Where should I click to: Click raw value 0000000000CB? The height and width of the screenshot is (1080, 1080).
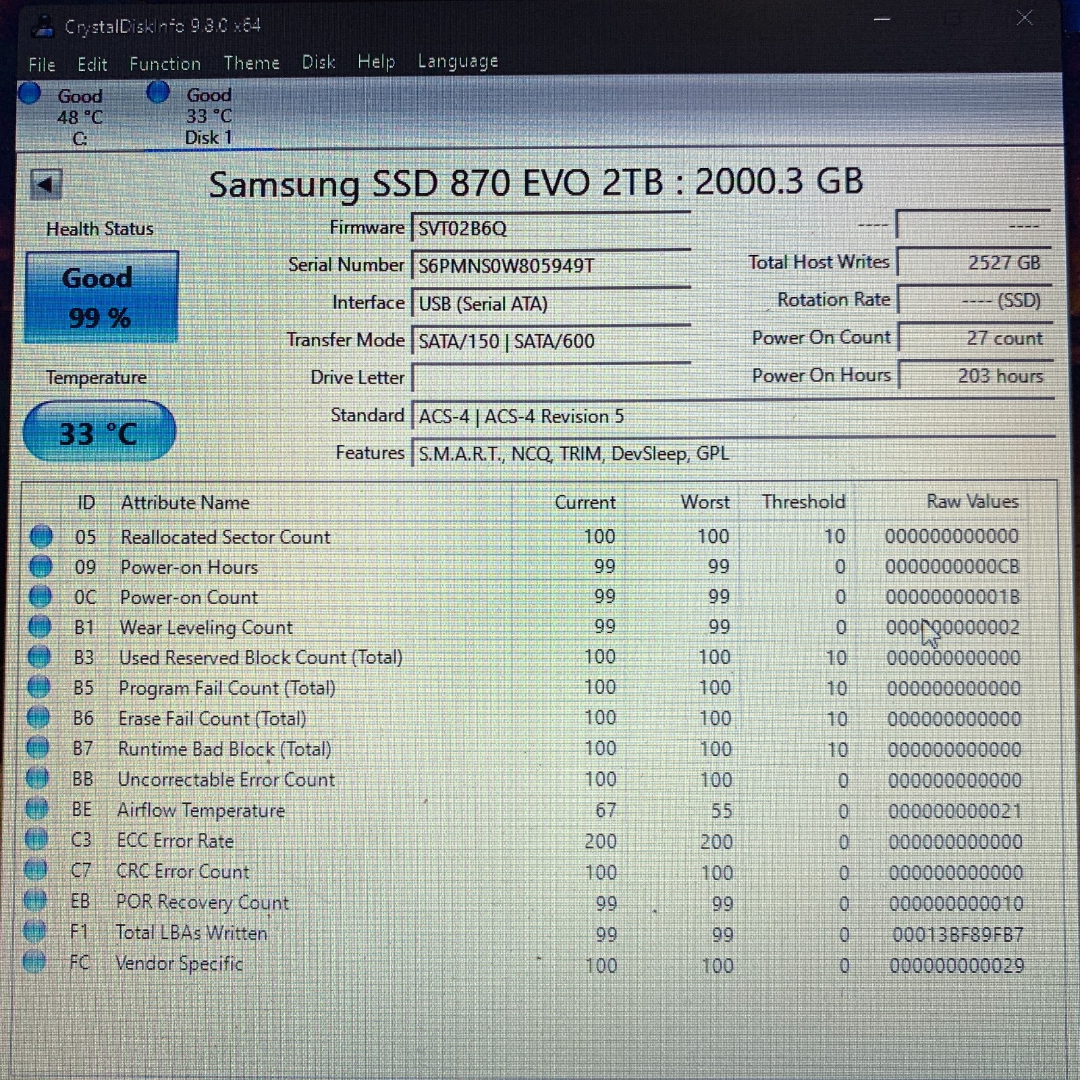point(952,566)
